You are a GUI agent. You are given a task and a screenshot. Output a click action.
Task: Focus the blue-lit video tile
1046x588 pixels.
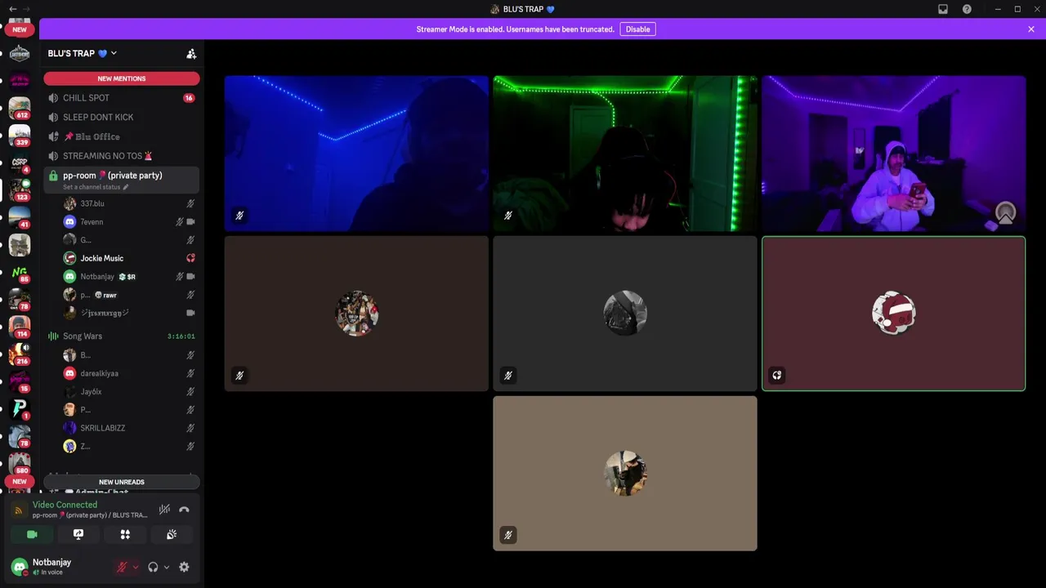pos(356,154)
